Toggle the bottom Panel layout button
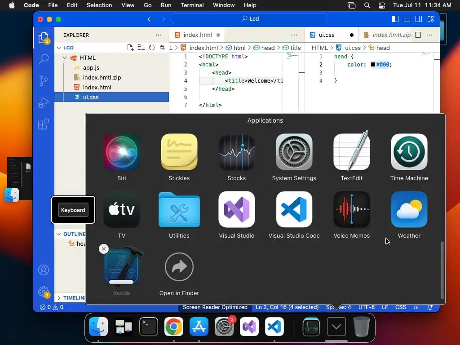The height and width of the screenshot is (345, 460). pos(407,19)
